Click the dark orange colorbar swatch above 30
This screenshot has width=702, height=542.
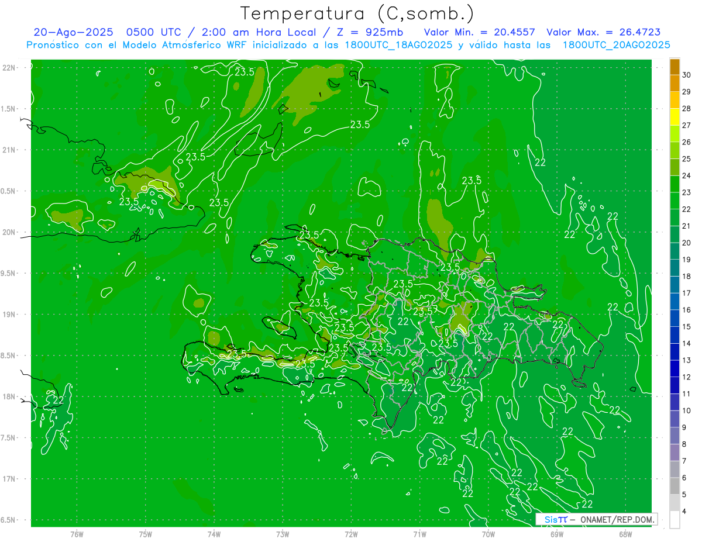(x=675, y=67)
